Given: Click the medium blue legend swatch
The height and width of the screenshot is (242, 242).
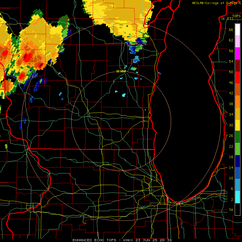Looking at the screenshot, I should pos(237,173).
